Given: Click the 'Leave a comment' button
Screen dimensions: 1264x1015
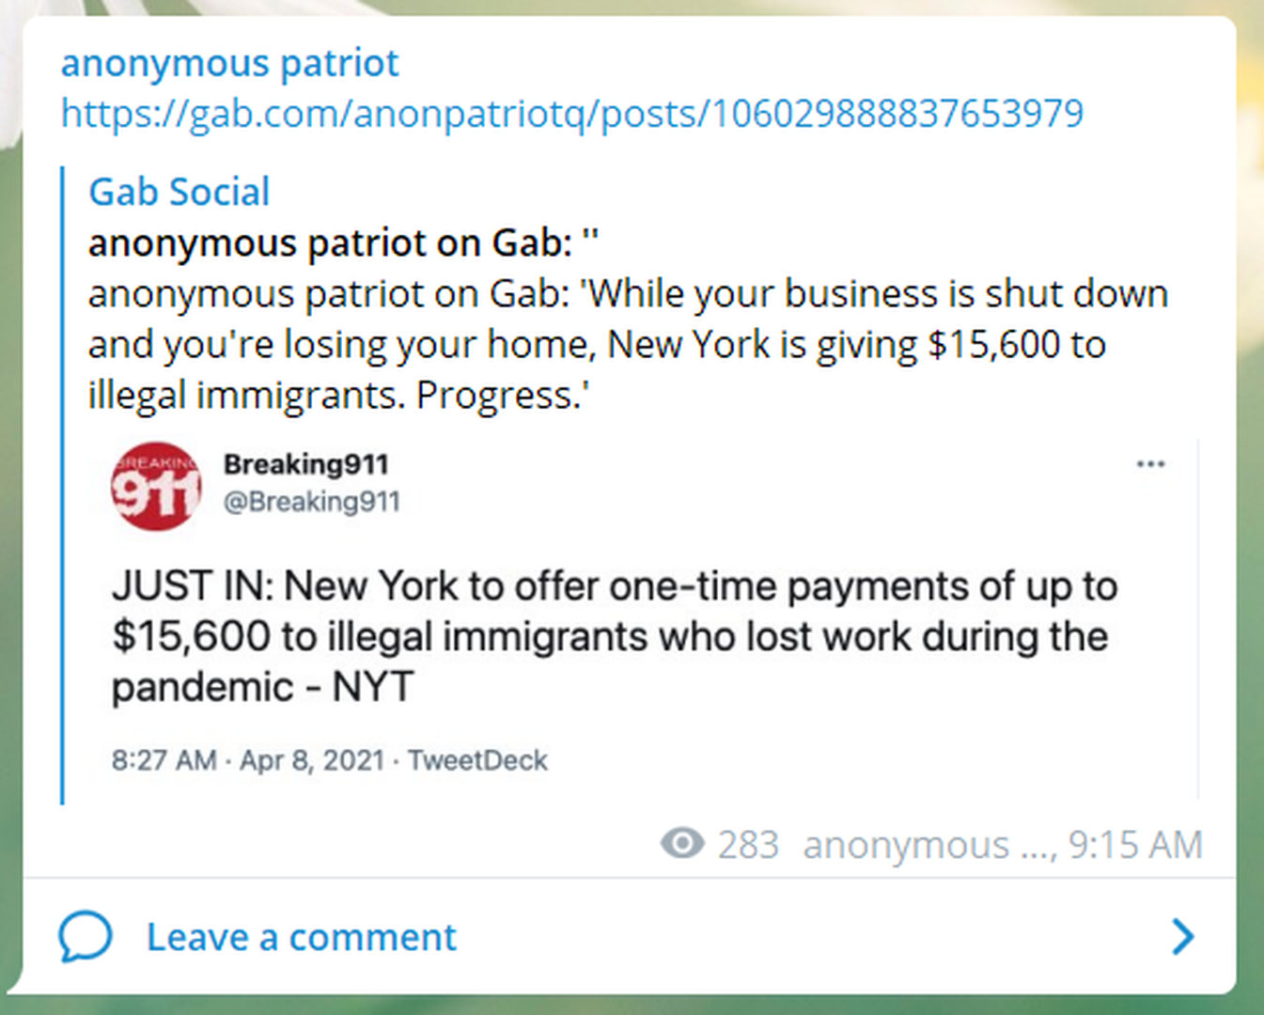Looking at the screenshot, I should coord(301,937).
